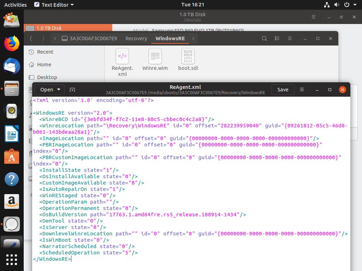The width and height of the screenshot is (362, 271).
Task: Place cursor on the DownlevelWinreLocation line
Action: pyautogui.click(x=193, y=234)
